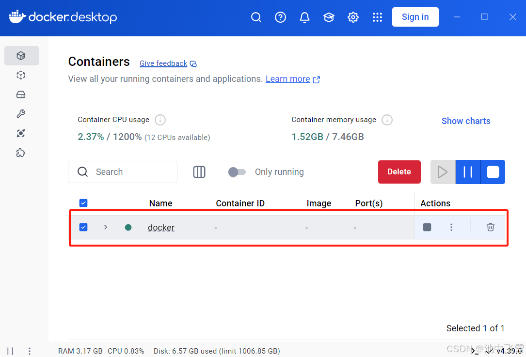Screen dimensions: 526x357
Task: Show info for Container memory usage
Action: (387, 120)
